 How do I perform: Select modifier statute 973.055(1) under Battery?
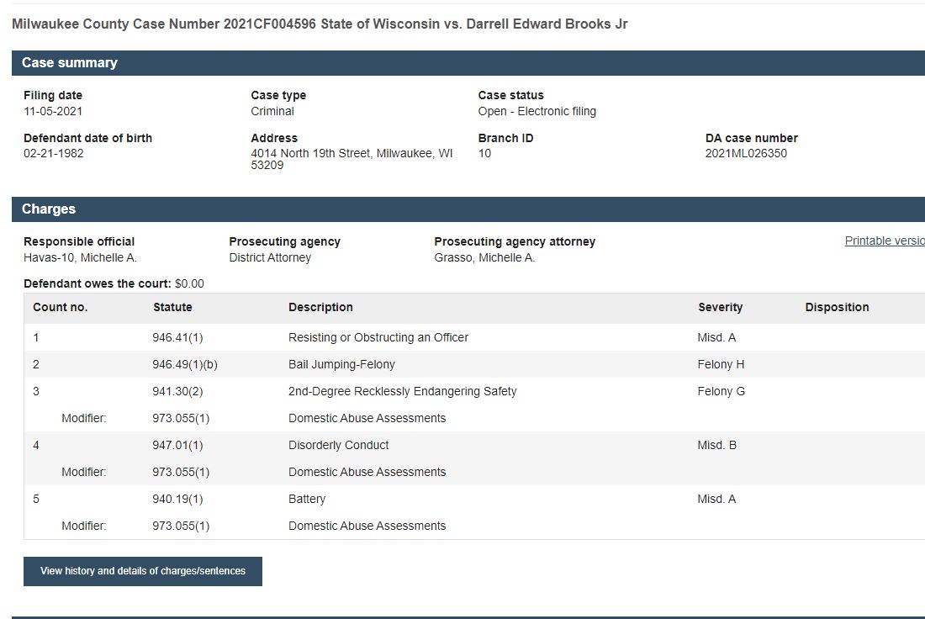[181, 526]
